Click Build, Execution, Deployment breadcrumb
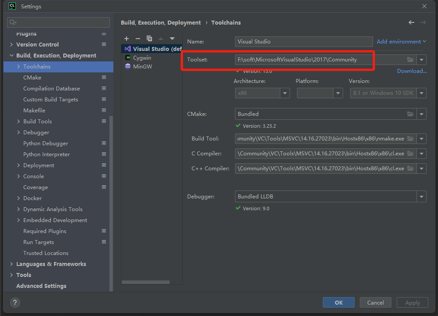The image size is (438, 316). [x=161, y=22]
